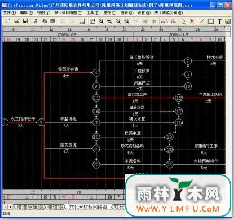The width and height of the screenshot is (234, 220).
Task: Click the Open folder toolbar icon
Action: 17,21
